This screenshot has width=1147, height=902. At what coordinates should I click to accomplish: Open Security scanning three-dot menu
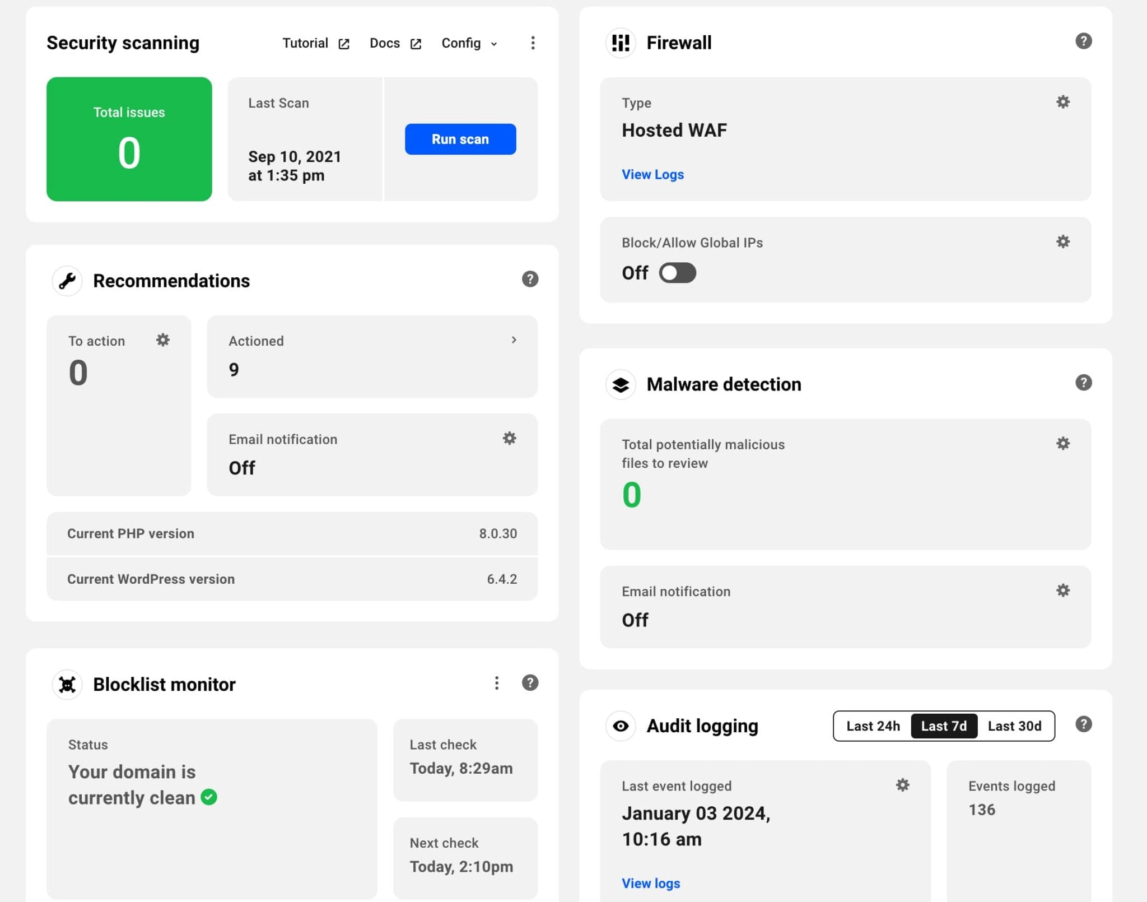(533, 43)
